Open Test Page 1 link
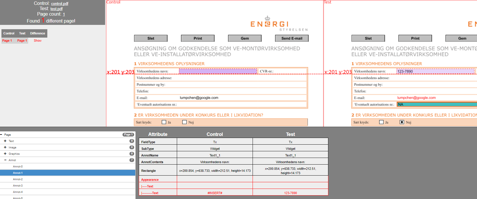 (x=22, y=41)
